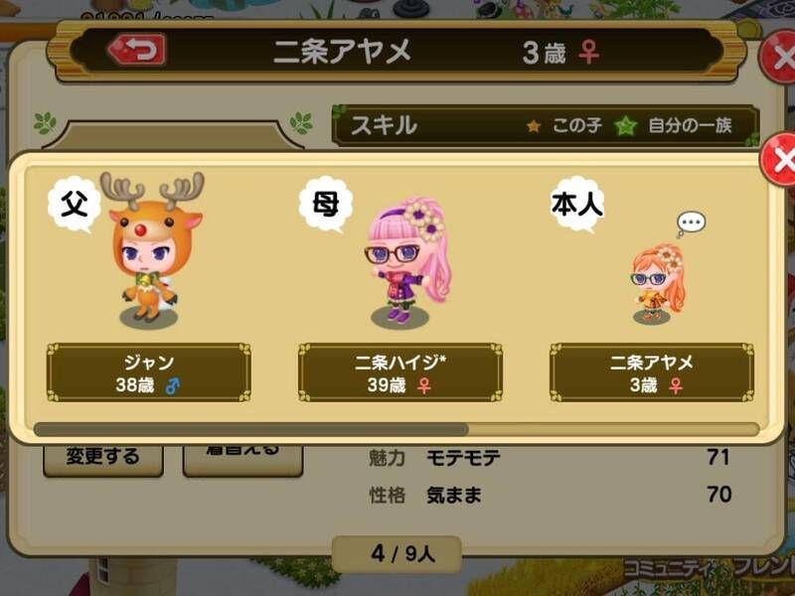Close the family tree popup
This screenshot has width=795, height=596.
[779, 161]
